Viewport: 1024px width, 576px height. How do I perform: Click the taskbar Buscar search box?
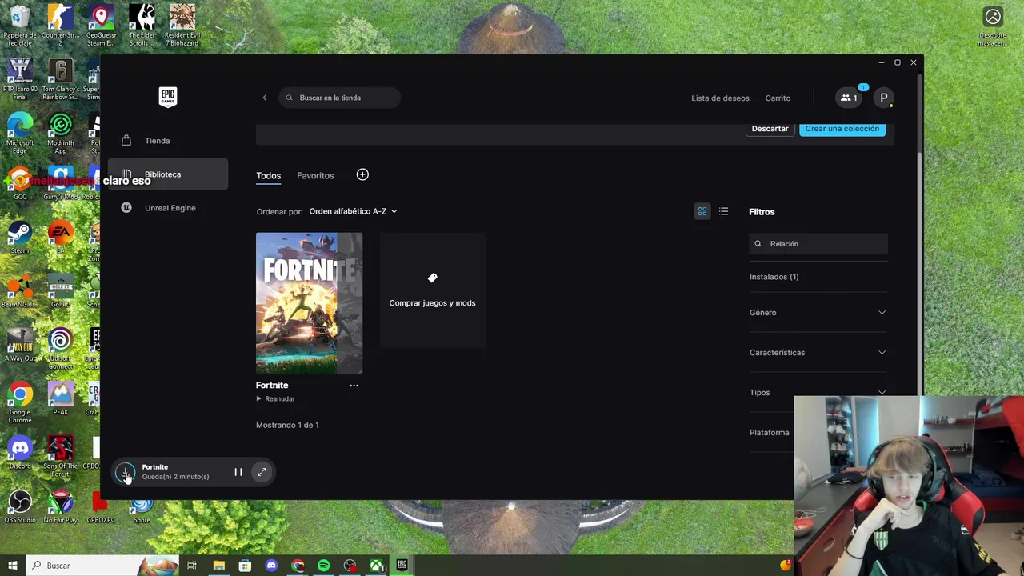tap(102, 566)
